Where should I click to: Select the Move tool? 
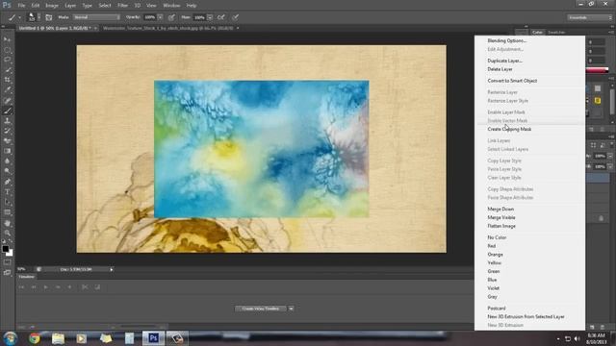click(x=7, y=39)
